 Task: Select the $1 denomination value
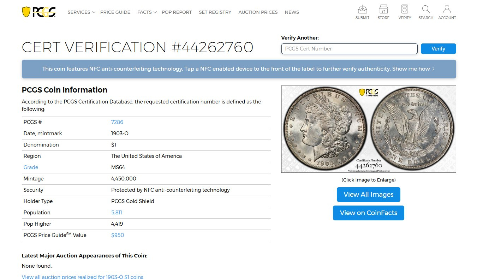tap(114, 145)
